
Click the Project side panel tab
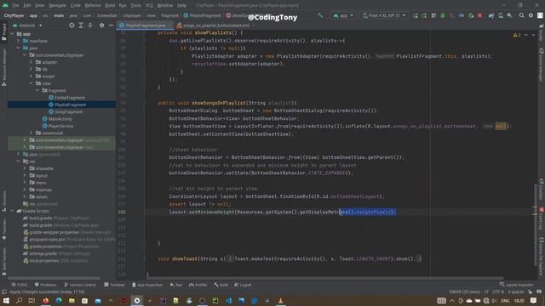tap(3, 32)
